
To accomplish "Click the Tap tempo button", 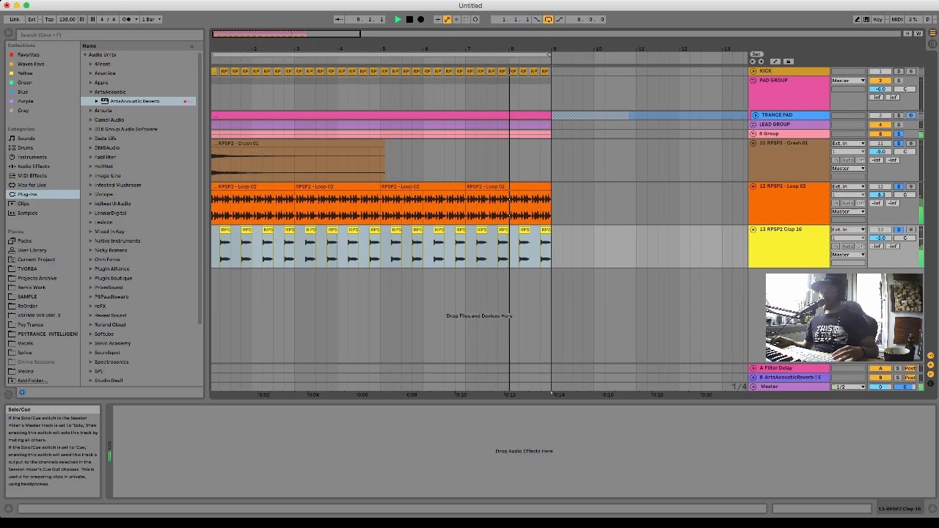I will coord(49,19).
